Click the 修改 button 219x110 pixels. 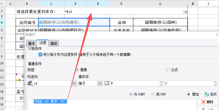[x=210, y=94]
